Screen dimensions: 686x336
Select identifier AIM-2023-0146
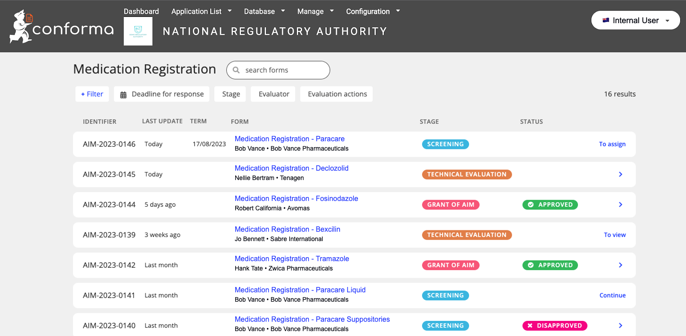point(109,144)
